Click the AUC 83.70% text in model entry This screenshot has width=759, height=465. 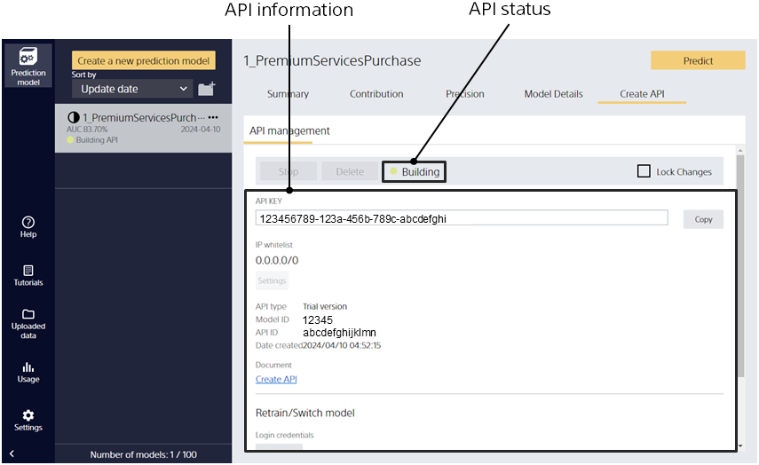(x=87, y=130)
